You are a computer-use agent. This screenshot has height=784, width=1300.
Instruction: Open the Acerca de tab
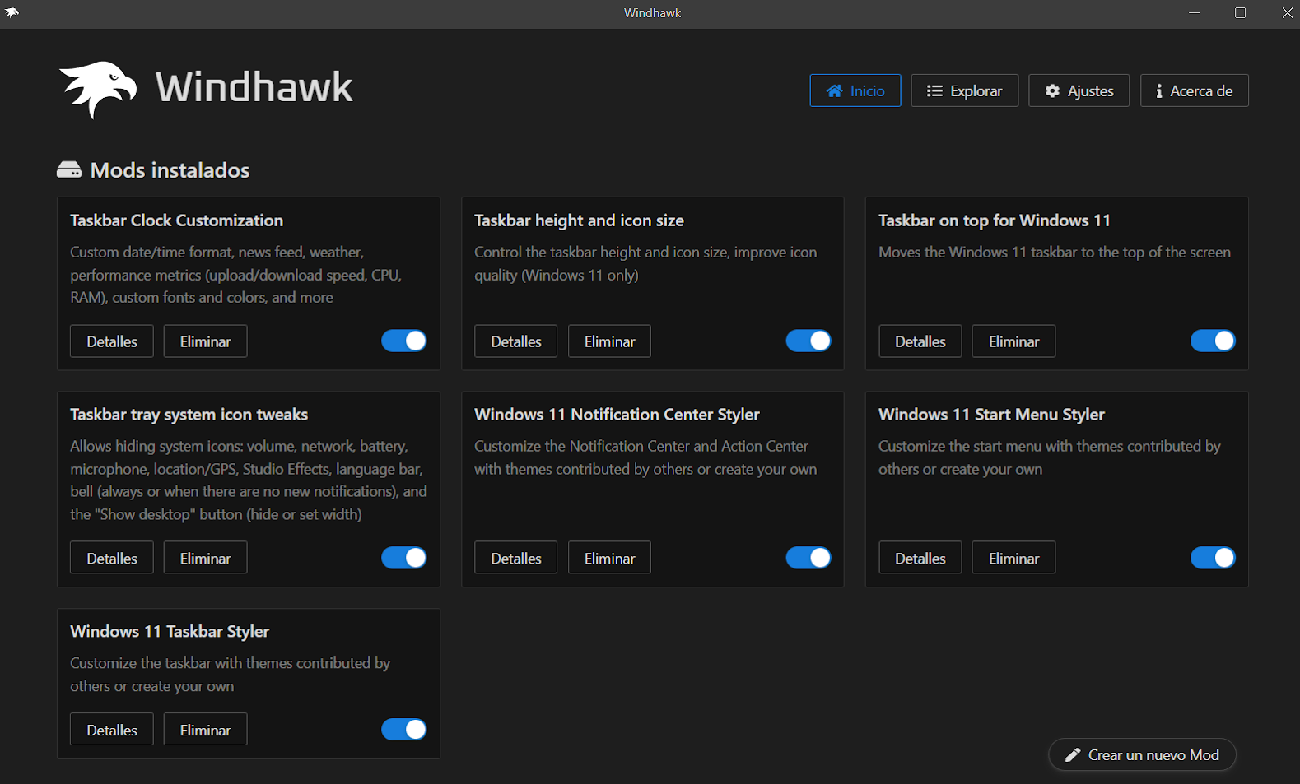coord(1194,90)
